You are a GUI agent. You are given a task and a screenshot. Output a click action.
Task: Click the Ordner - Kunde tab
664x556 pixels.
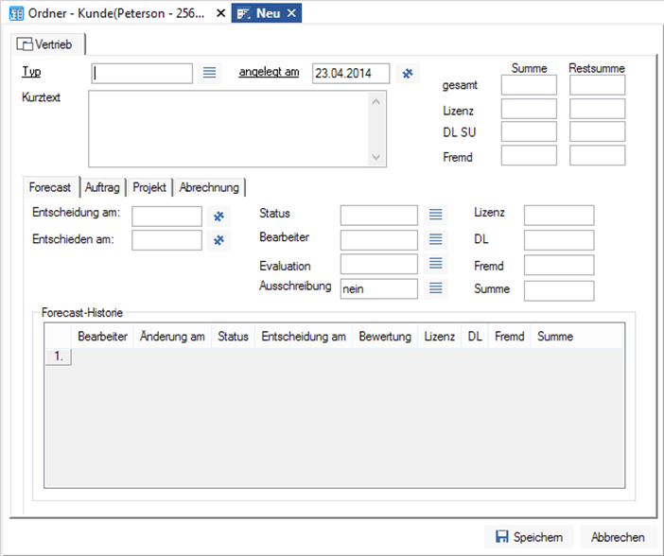(x=107, y=12)
